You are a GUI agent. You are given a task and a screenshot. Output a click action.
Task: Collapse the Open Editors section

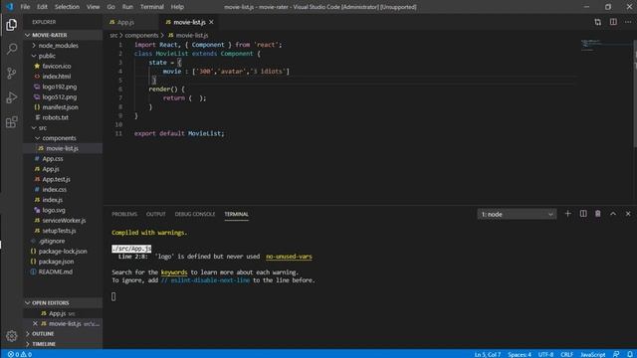tap(63, 302)
